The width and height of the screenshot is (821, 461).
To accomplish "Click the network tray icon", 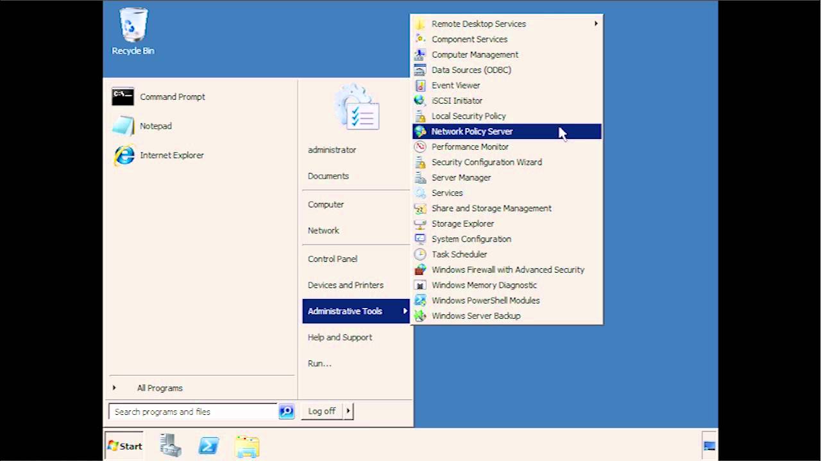I will coord(709,446).
